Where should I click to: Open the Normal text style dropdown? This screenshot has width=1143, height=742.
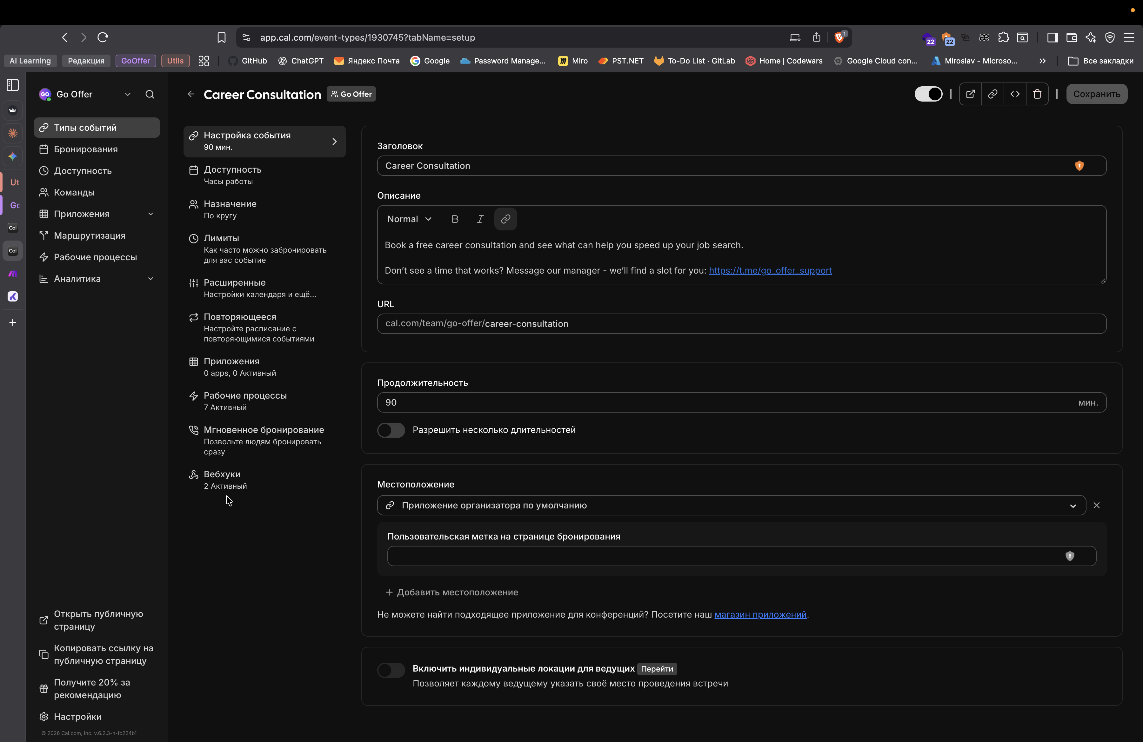409,219
